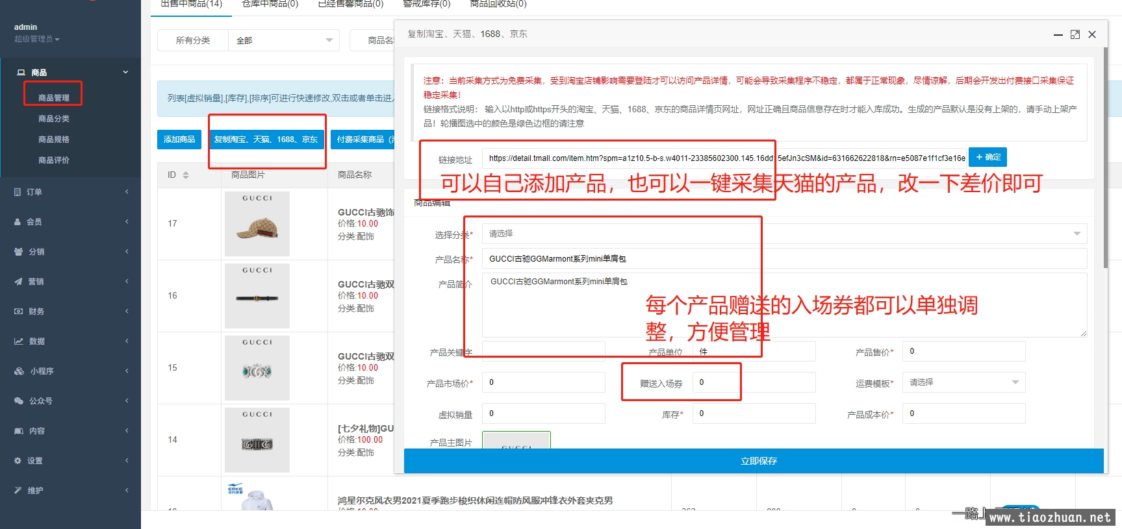Image resolution: width=1122 pixels, height=529 pixels.
Task: Click the 内容 book icon
Action: point(19,431)
